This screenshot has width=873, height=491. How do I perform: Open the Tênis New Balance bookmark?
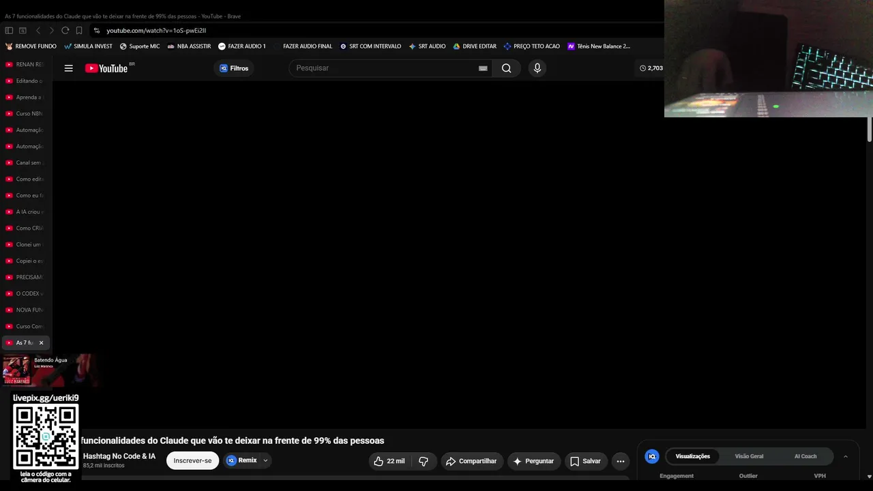click(x=599, y=46)
